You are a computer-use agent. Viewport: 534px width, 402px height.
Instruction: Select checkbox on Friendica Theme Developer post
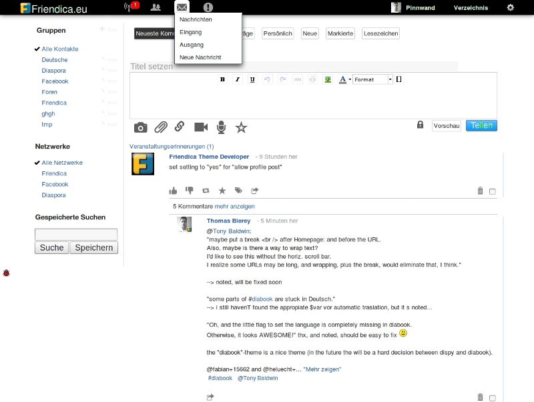pos(493,191)
